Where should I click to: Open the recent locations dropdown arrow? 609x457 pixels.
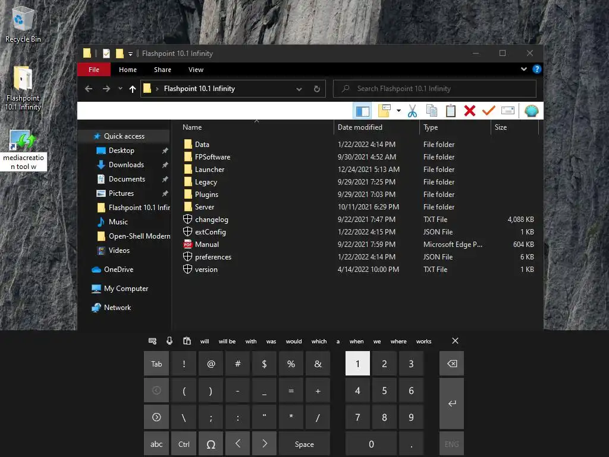pyautogui.click(x=120, y=89)
